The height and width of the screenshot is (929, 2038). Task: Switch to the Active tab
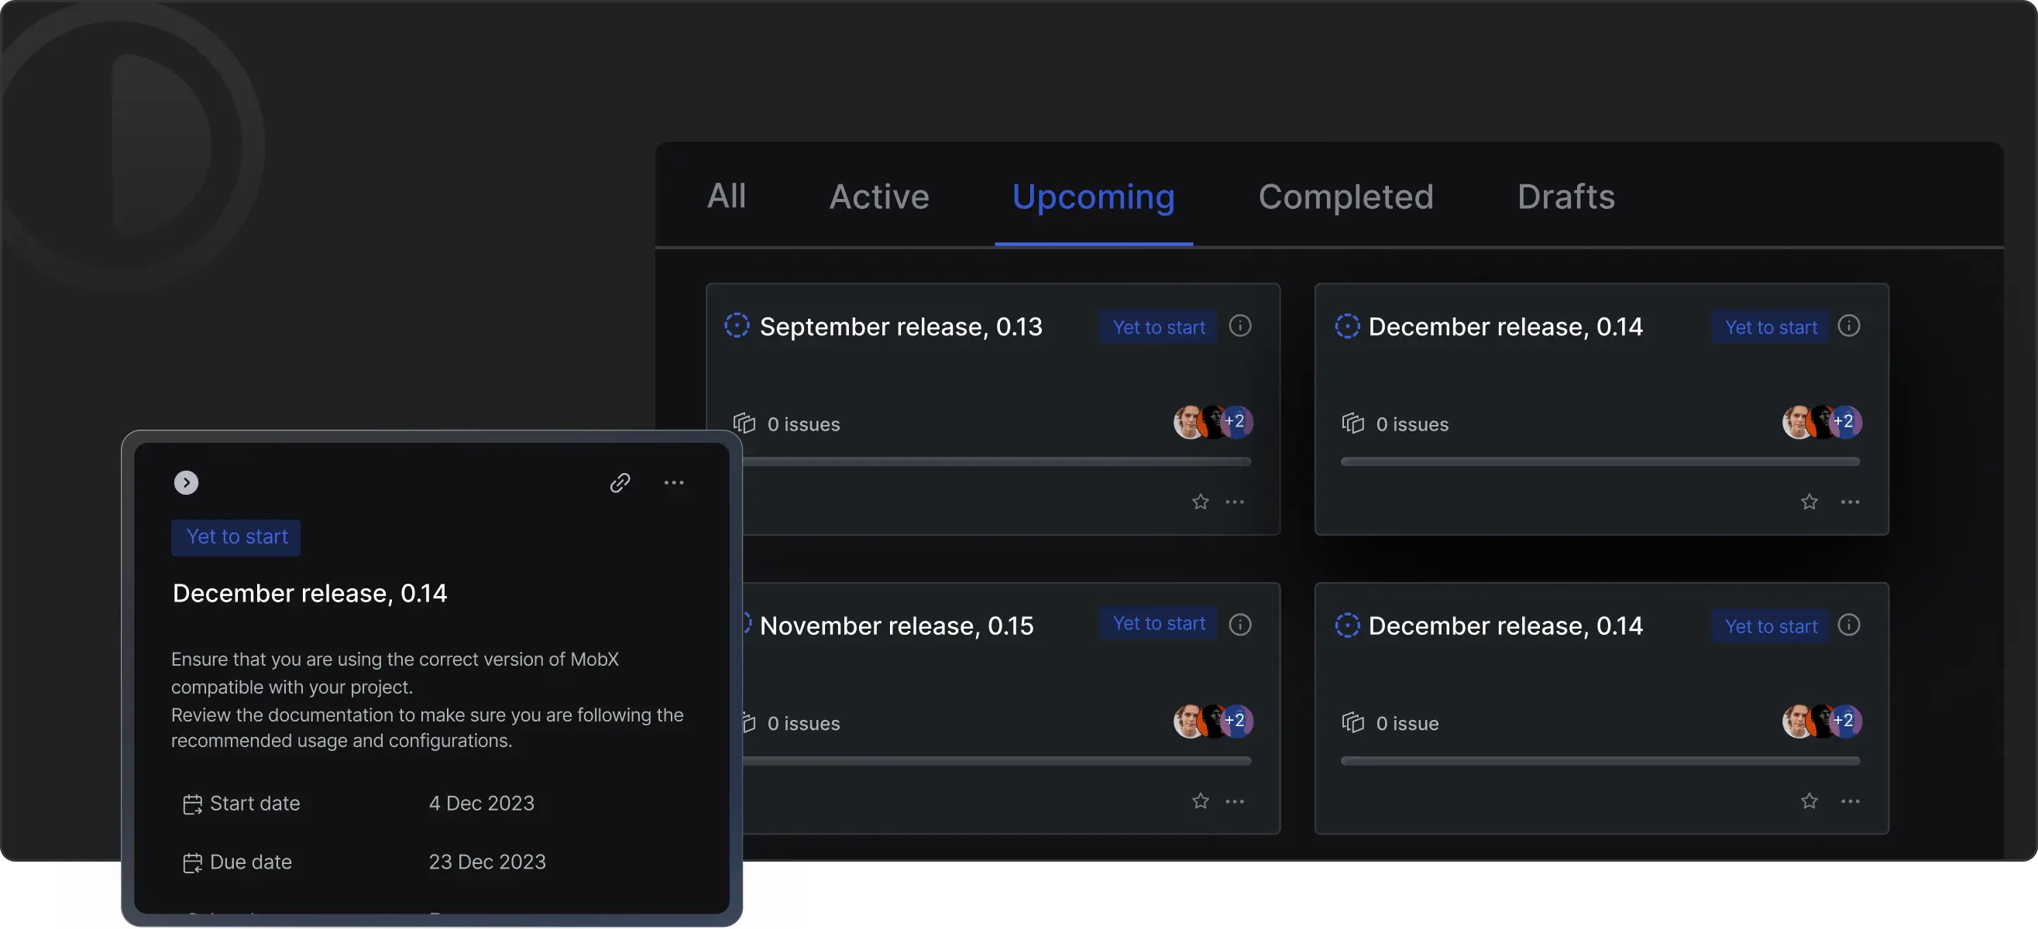click(879, 197)
